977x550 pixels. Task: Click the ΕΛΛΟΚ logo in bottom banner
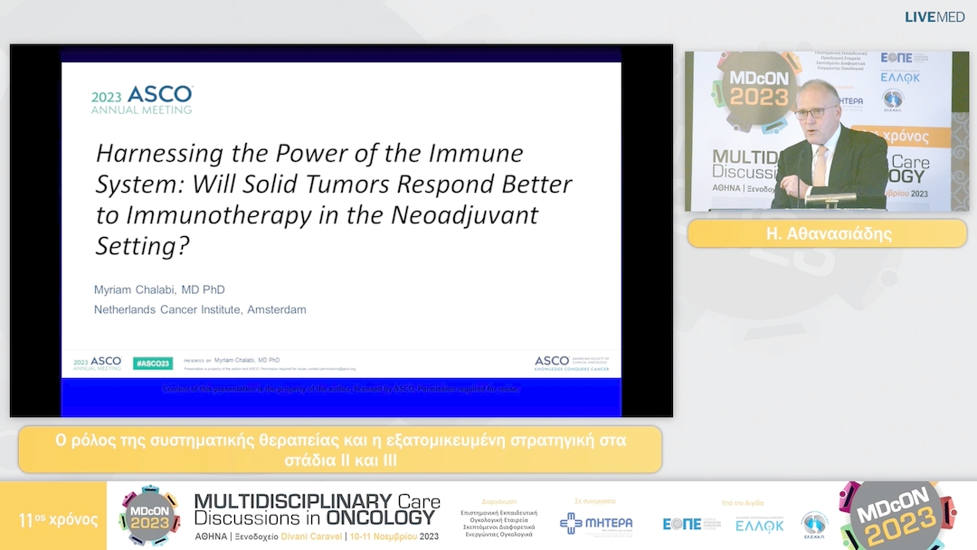point(759,525)
